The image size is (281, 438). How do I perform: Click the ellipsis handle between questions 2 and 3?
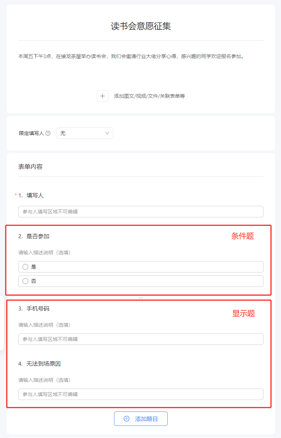141,298
